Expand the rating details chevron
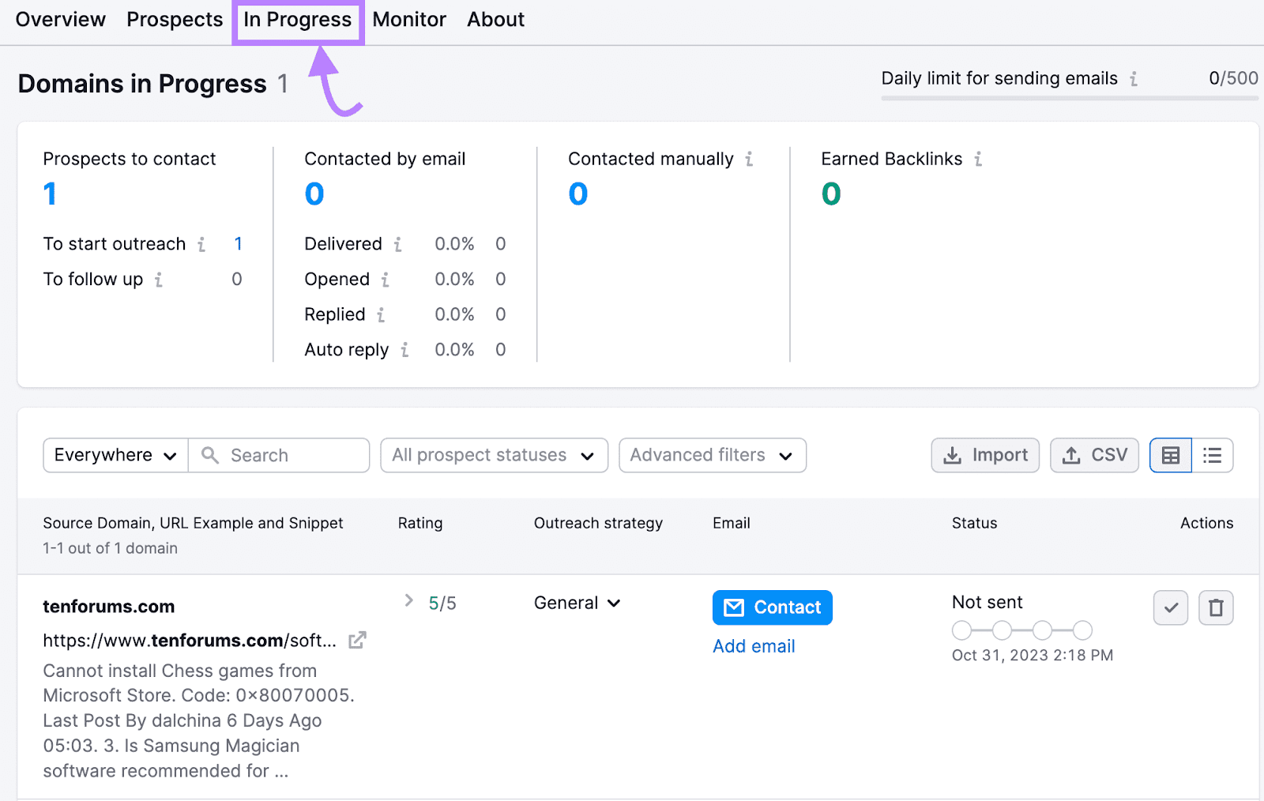1264x801 pixels. [408, 600]
